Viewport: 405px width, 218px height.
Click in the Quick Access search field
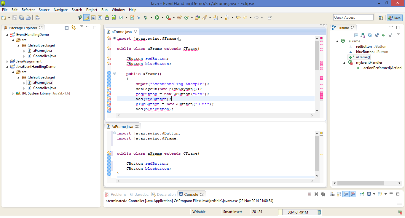pyautogui.click(x=353, y=17)
